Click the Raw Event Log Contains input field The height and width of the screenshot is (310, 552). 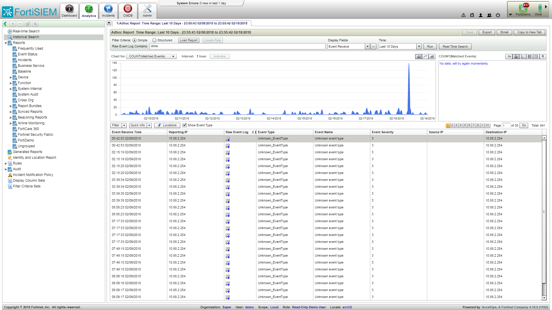(237, 46)
